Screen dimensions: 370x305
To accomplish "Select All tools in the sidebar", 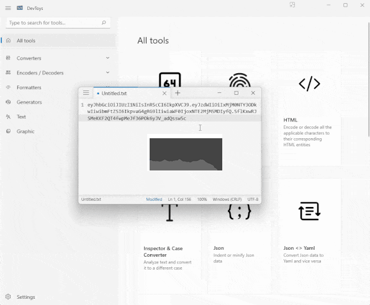I will pyautogui.click(x=58, y=40).
